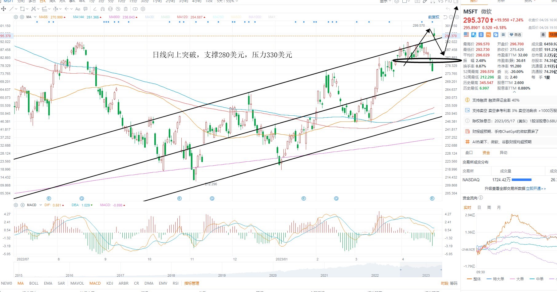Viewport: 557px width, 292px height.
Task: Expand the MA indicator dropdown chevron
Action: [x=35, y=17]
